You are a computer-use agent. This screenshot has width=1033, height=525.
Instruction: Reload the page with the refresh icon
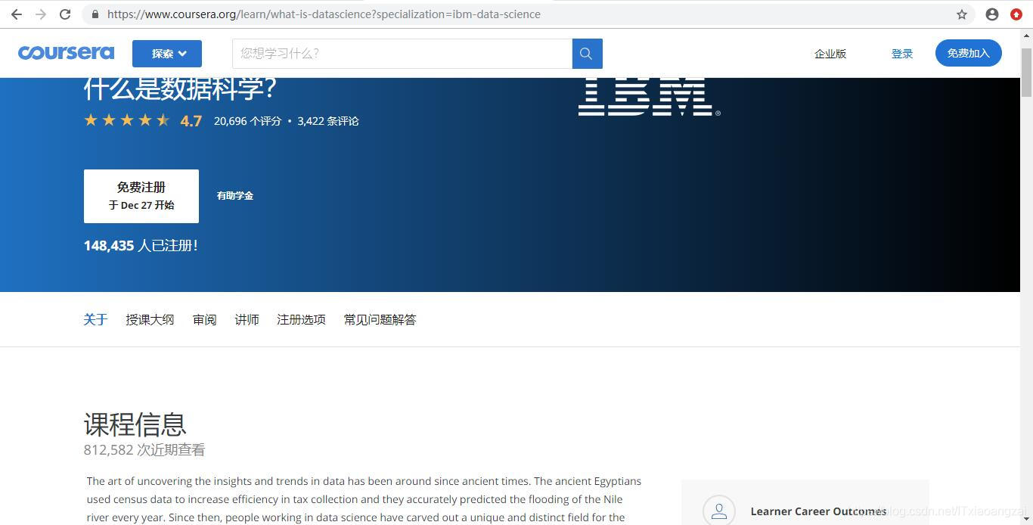pos(65,14)
